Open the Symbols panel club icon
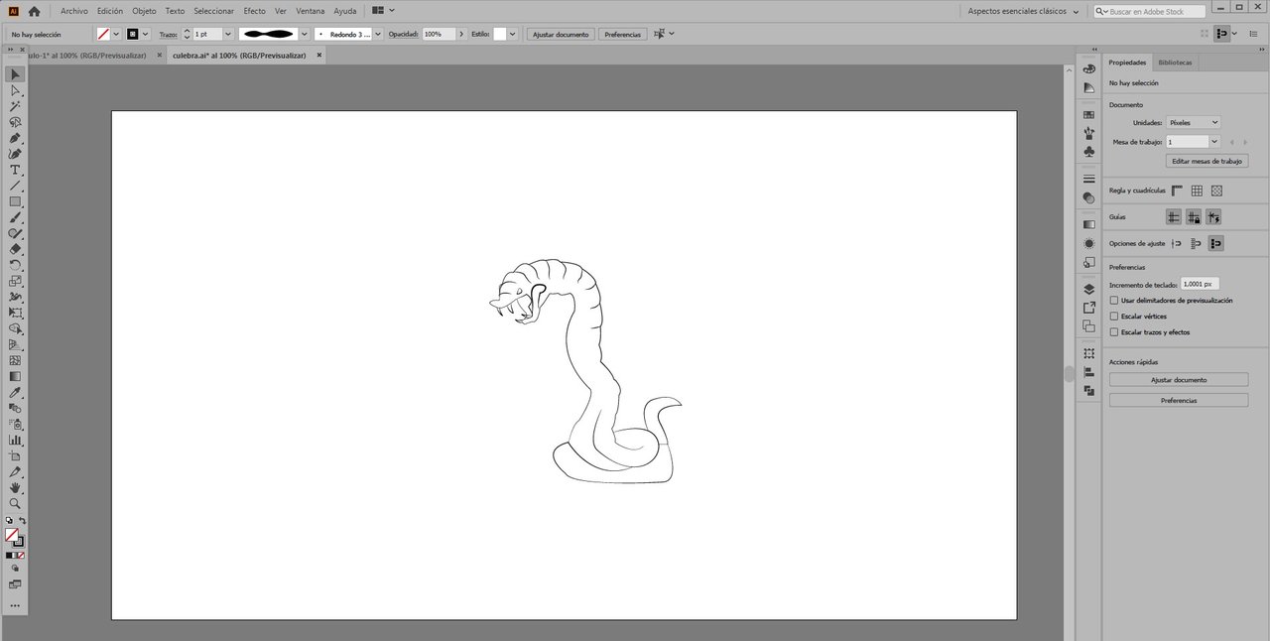Image resolution: width=1270 pixels, height=641 pixels. [x=1088, y=152]
